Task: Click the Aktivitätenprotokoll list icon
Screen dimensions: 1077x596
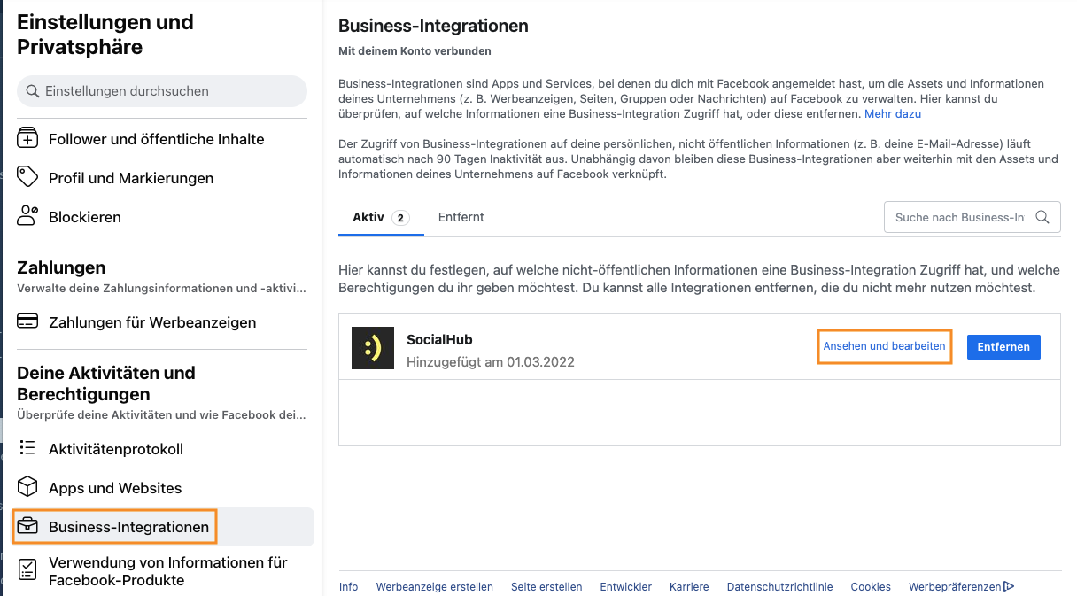Action: (x=28, y=449)
